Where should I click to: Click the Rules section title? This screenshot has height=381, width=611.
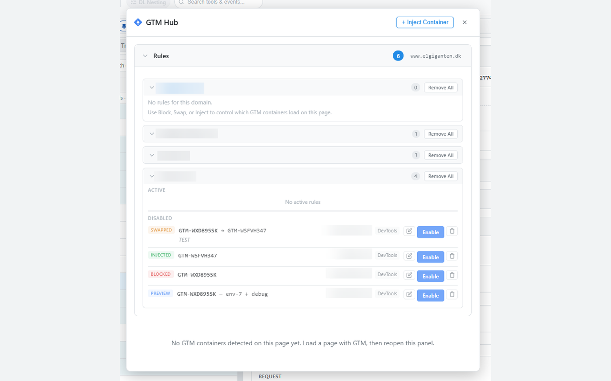[x=161, y=56]
